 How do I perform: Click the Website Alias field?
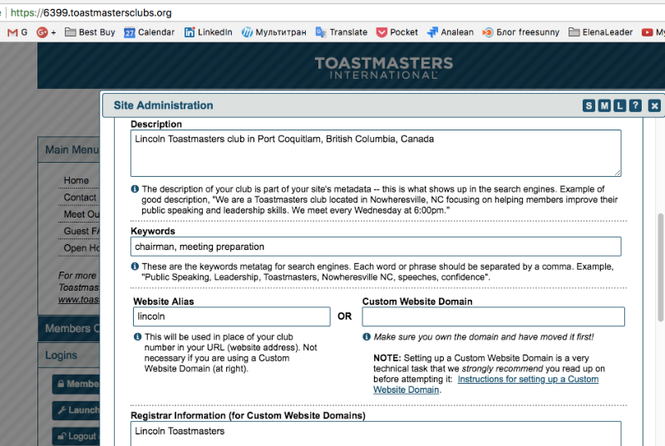point(232,316)
